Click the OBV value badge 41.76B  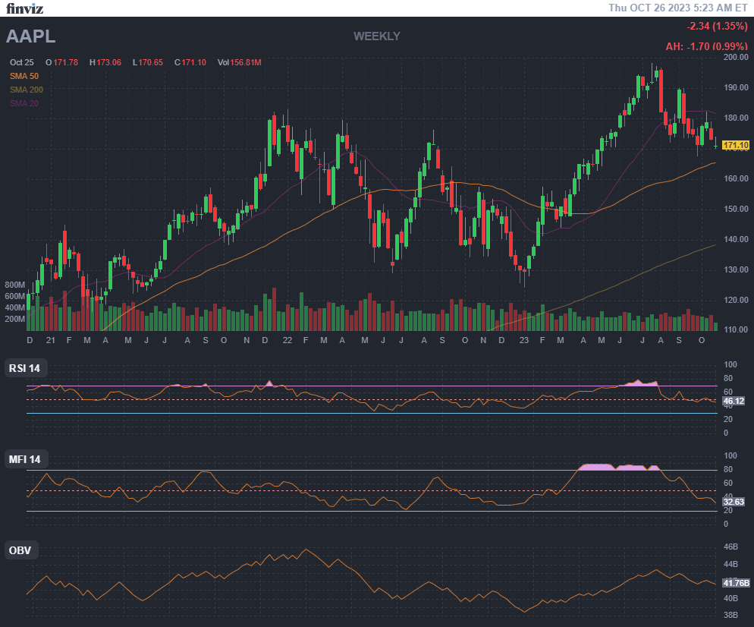coord(736,583)
